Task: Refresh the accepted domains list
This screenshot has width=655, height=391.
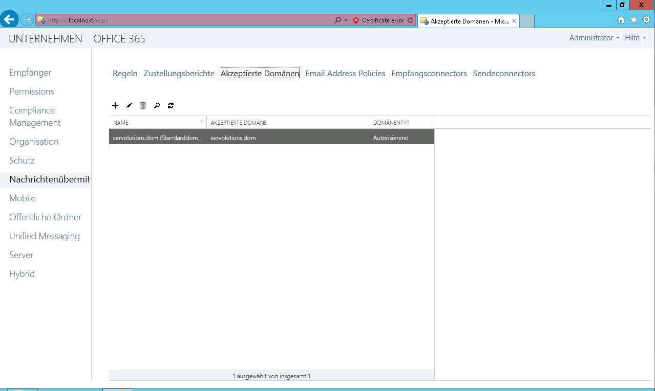Action: [x=171, y=105]
